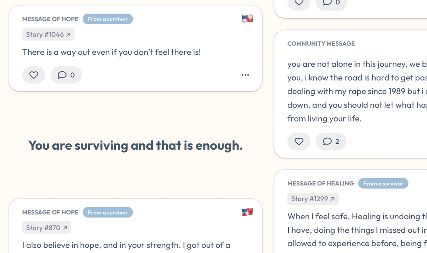Open the Story #1299 link
The height and width of the screenshot is (253, 427).
pyautogui.click(x=313, y=199)
